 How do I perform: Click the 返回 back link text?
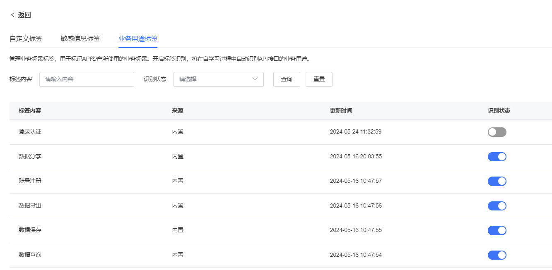click(24, 15)
